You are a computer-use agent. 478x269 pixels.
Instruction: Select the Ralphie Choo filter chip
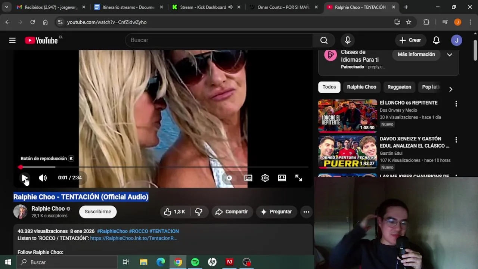pyautogui.click(x=361, y=87)
